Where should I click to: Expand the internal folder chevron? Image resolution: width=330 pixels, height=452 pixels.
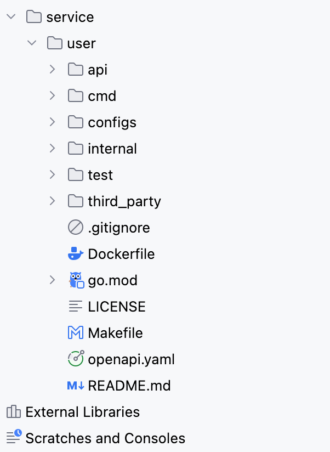click(53, 149)
